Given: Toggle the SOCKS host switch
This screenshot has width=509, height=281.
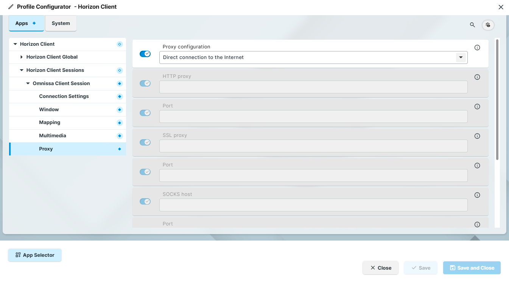Looking at the screenshot, I should click(x=145, y=201).
